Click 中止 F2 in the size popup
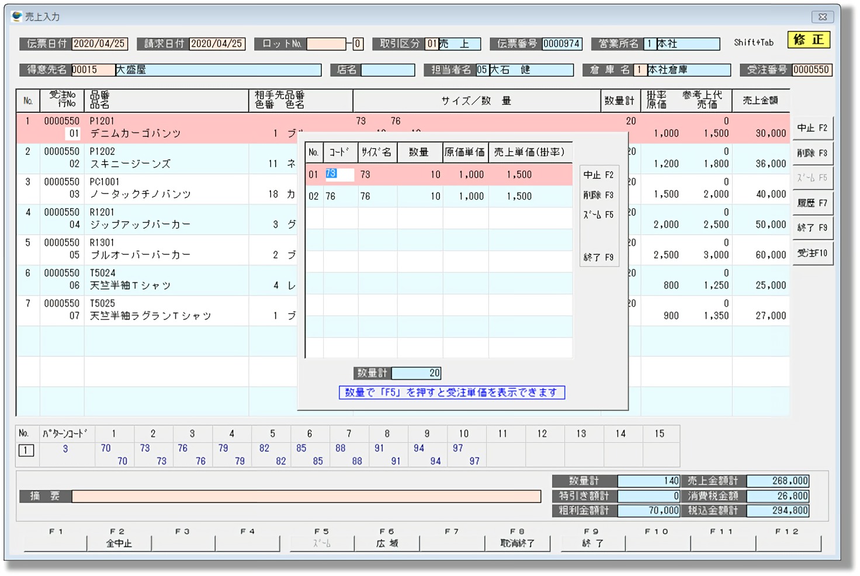This screenshot has width=860, height=576. point(598,175)
